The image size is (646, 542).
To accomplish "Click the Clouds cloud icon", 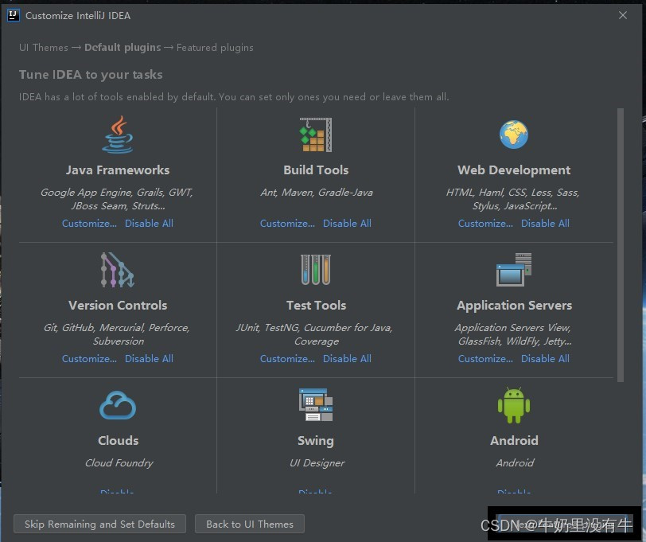I will tap(118, 405).
